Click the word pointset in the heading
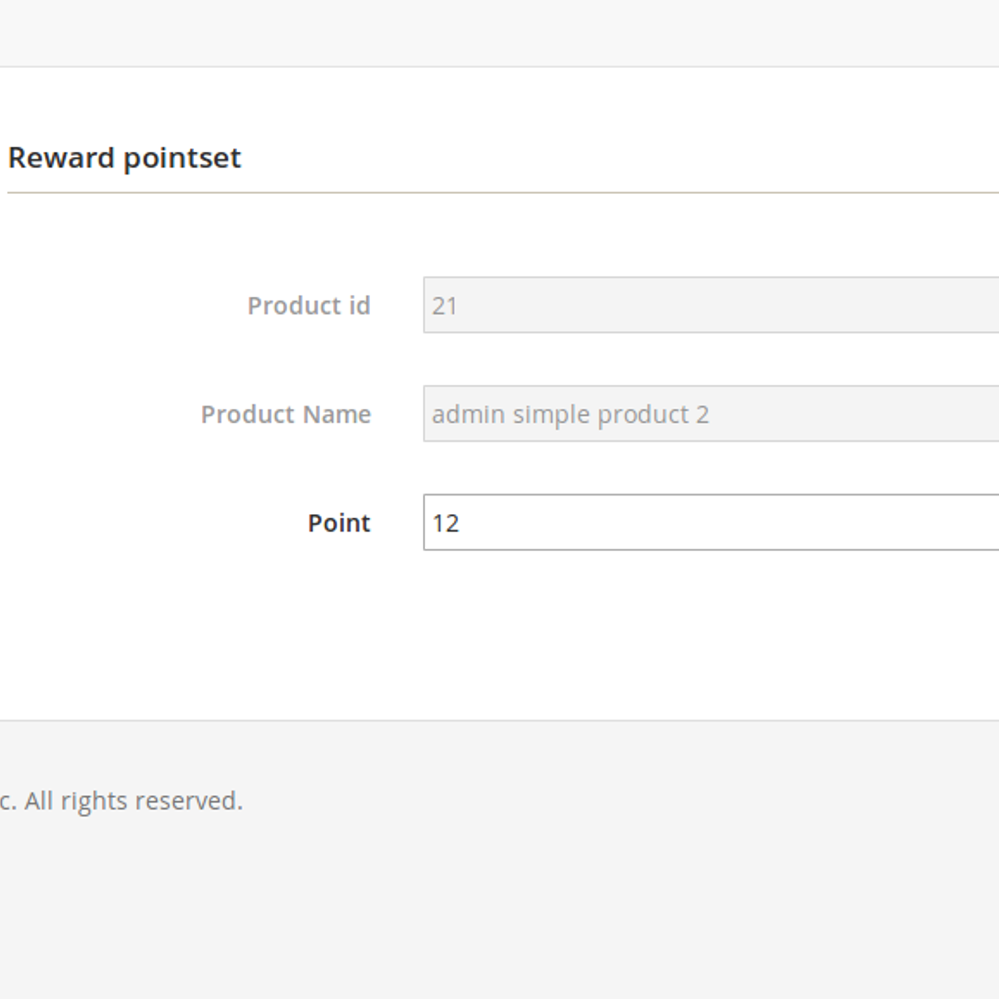The image size is (999, 999). click(182, 159)
